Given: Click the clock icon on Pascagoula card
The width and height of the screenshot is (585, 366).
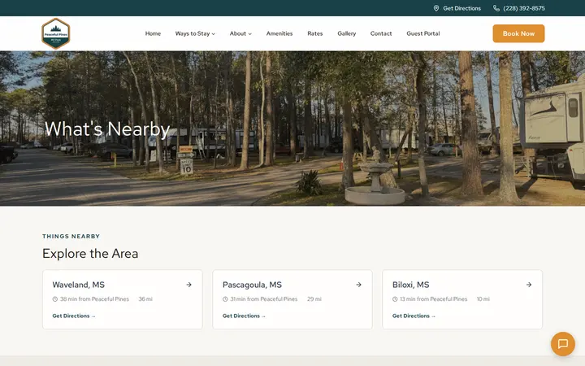Looking at the screenshot, I should click(x=225, y=299).
